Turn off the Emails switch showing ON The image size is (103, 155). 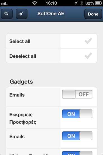tap(77, 136)
